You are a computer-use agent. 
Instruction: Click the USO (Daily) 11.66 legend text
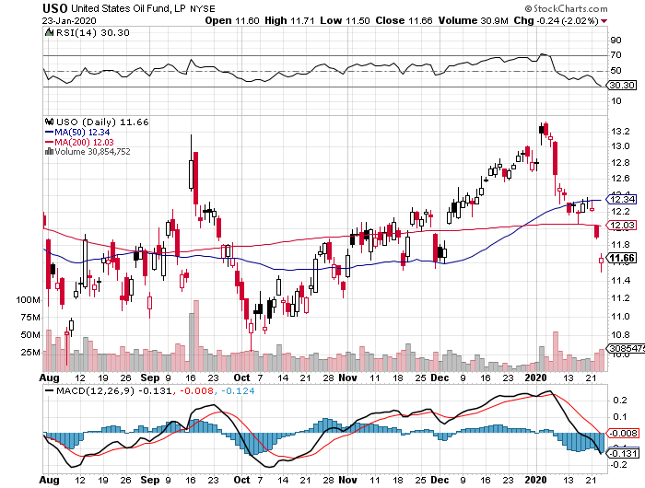click(x=102, y=122)
